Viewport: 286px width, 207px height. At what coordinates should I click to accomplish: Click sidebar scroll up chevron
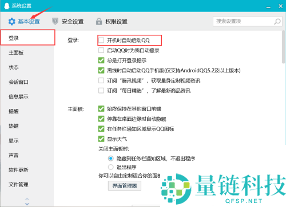(27, 199)
